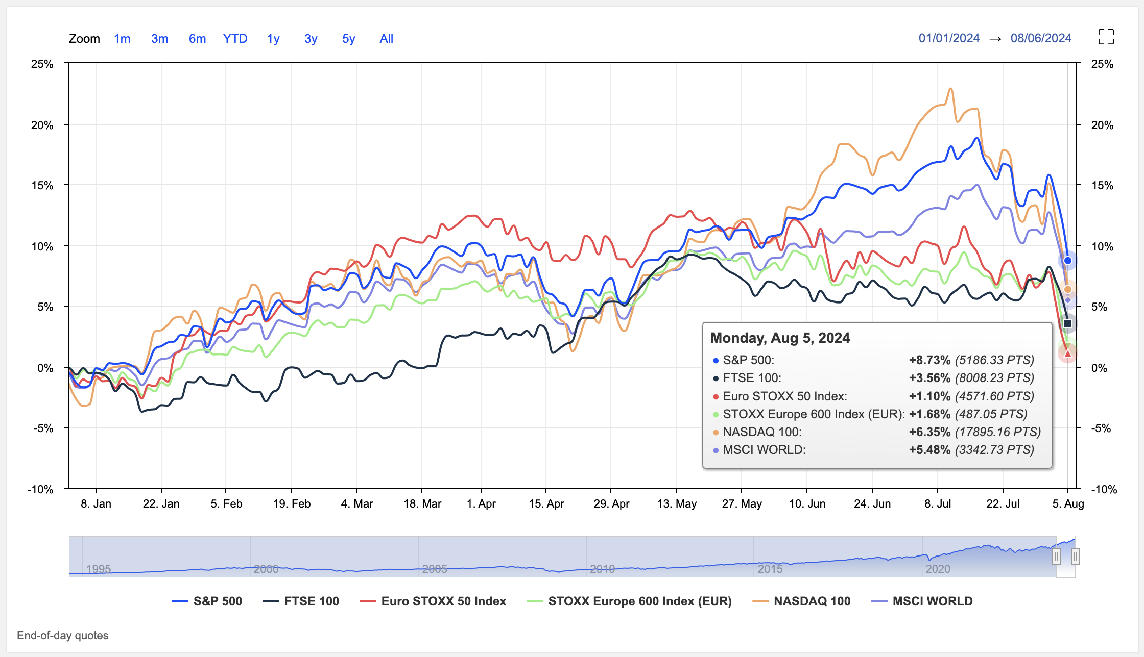Hide Euro STOXX 50 Index legend series
This screenshot has width=1144, height=657.
point(433,601)
